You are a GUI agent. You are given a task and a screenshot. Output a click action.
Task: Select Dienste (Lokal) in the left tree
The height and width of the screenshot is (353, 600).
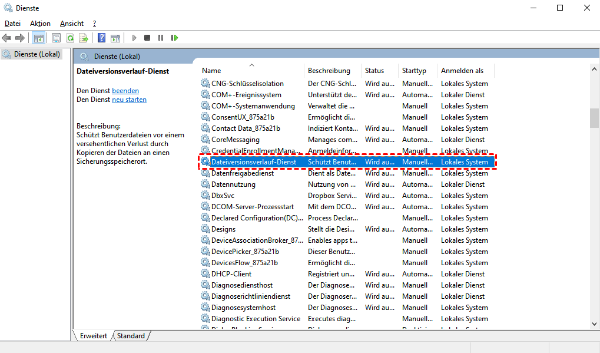tap(37, 54)
